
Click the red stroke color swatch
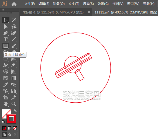(11, 119)
